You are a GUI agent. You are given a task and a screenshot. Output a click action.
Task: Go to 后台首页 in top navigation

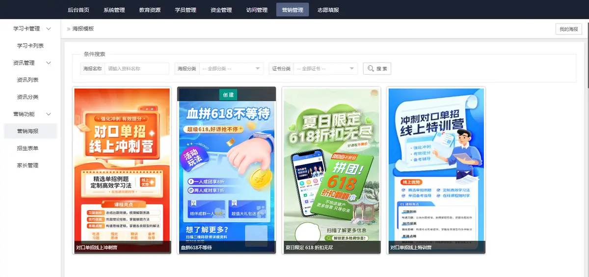tap(79, 10)
